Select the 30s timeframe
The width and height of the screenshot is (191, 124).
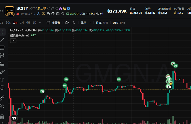(x=8, y=23)
